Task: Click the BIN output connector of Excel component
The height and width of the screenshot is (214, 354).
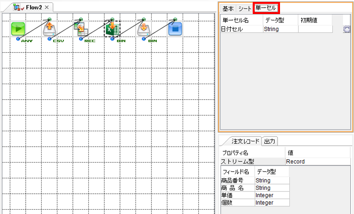Action: click(x=112, y=39)
